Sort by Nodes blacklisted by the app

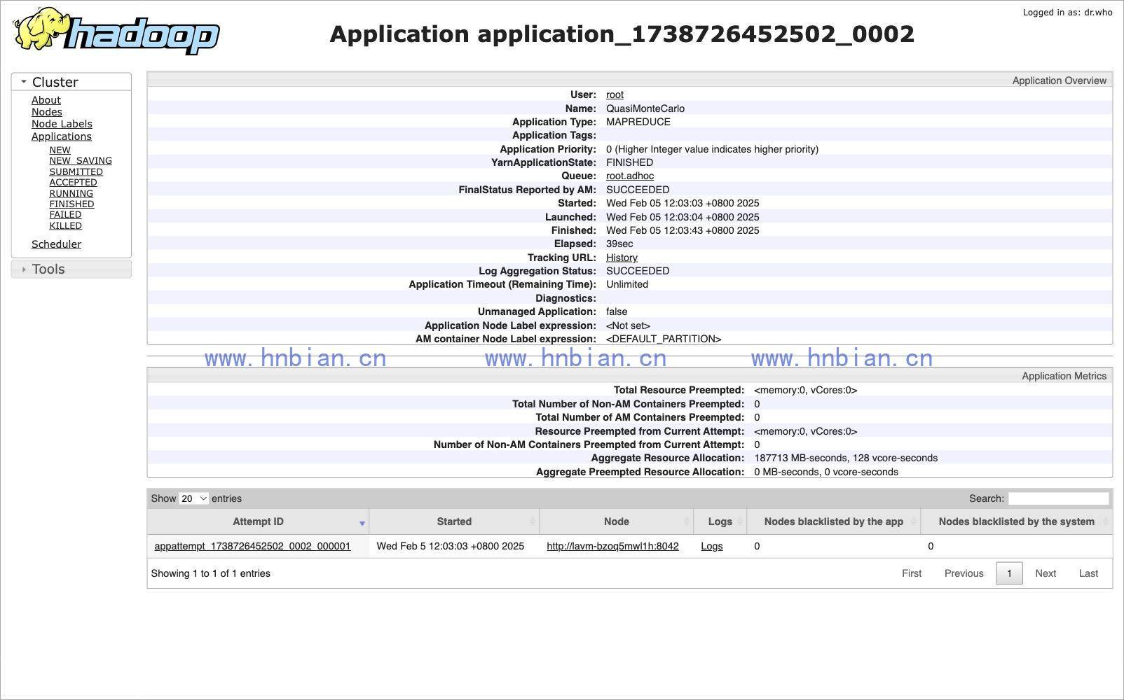834,521
